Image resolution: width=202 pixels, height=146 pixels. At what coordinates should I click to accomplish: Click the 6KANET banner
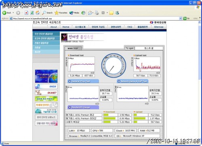click(x=46, y=93)
